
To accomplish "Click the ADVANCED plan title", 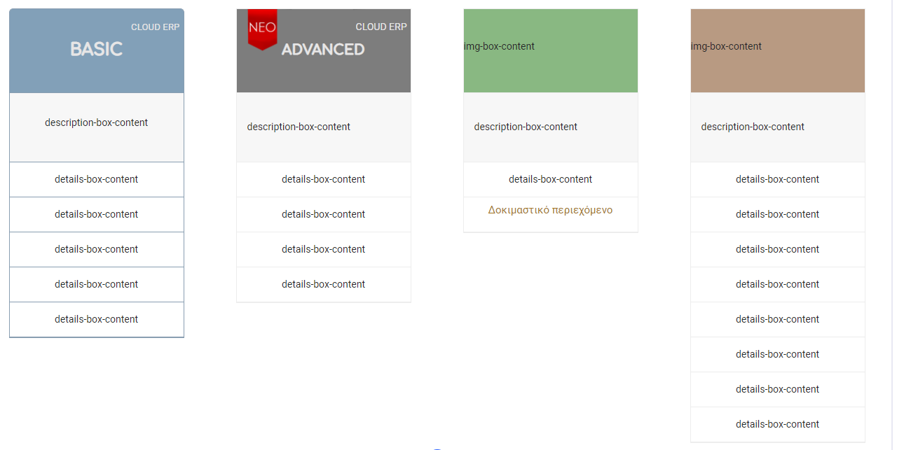I will [323, 50].
